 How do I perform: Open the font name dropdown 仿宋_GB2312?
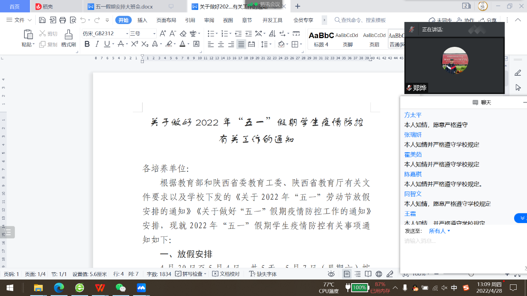[105, 34]
